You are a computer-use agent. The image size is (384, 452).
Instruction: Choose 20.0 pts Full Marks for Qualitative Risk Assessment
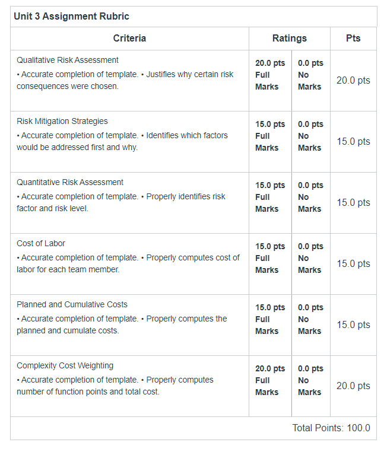pos(270,81)
